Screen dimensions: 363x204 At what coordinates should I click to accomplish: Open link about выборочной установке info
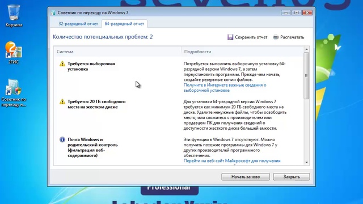point(225,88)
